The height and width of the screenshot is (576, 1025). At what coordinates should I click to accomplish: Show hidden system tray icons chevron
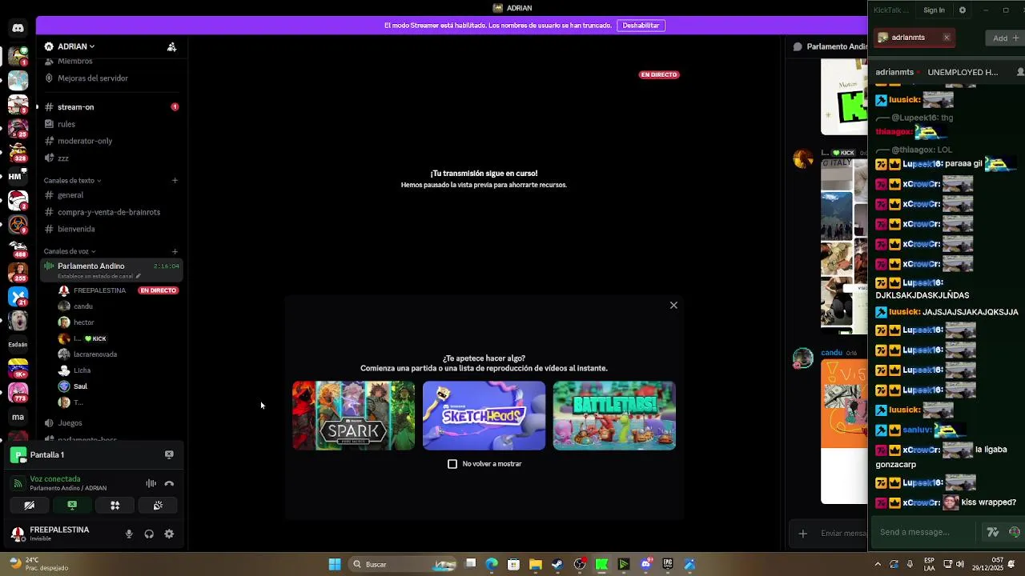point(878,564)
